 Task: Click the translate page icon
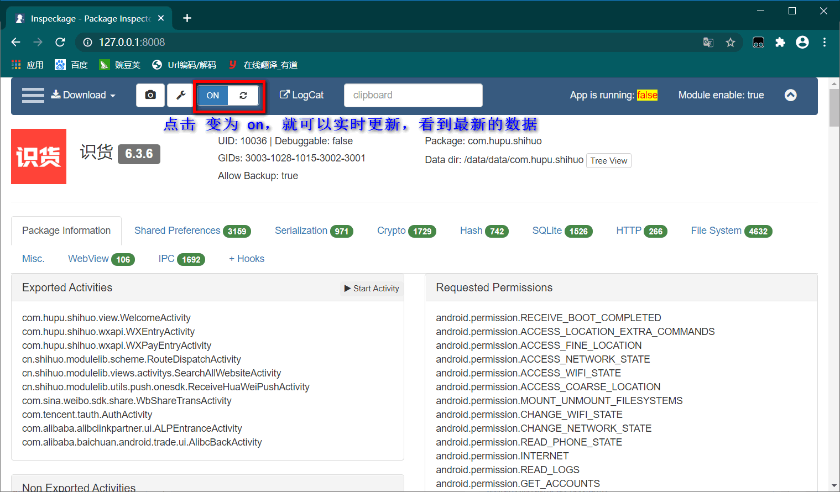(708, 43)
